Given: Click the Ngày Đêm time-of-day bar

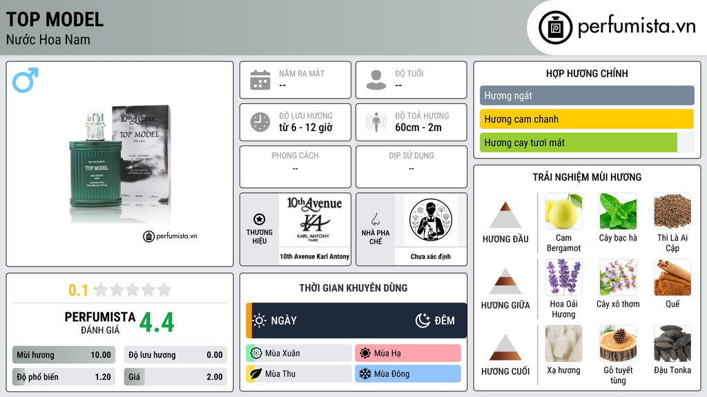Looking at the screenshot, I should point(356,320).
